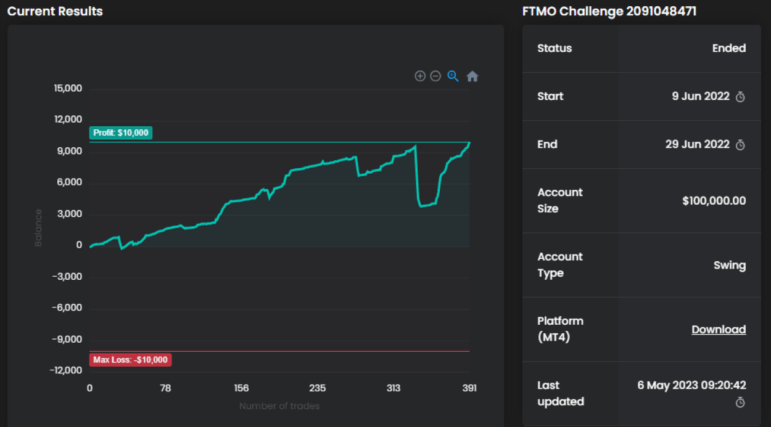Click the 6 May 2023 09:20:42 timestamp
Screen dimensions: 771x427
(x=691, y=386)
